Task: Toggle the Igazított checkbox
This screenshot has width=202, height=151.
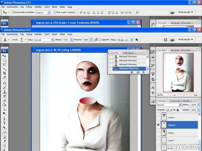Action: [100, 40]
